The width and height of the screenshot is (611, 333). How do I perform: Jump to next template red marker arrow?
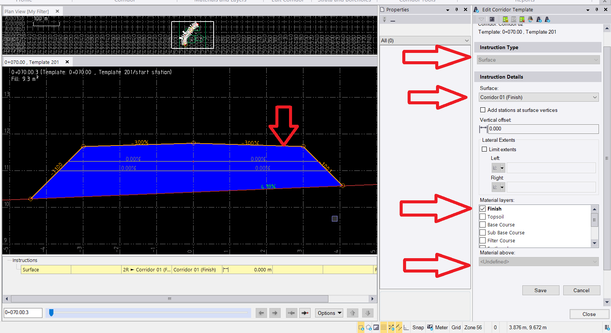pos(305,313)
